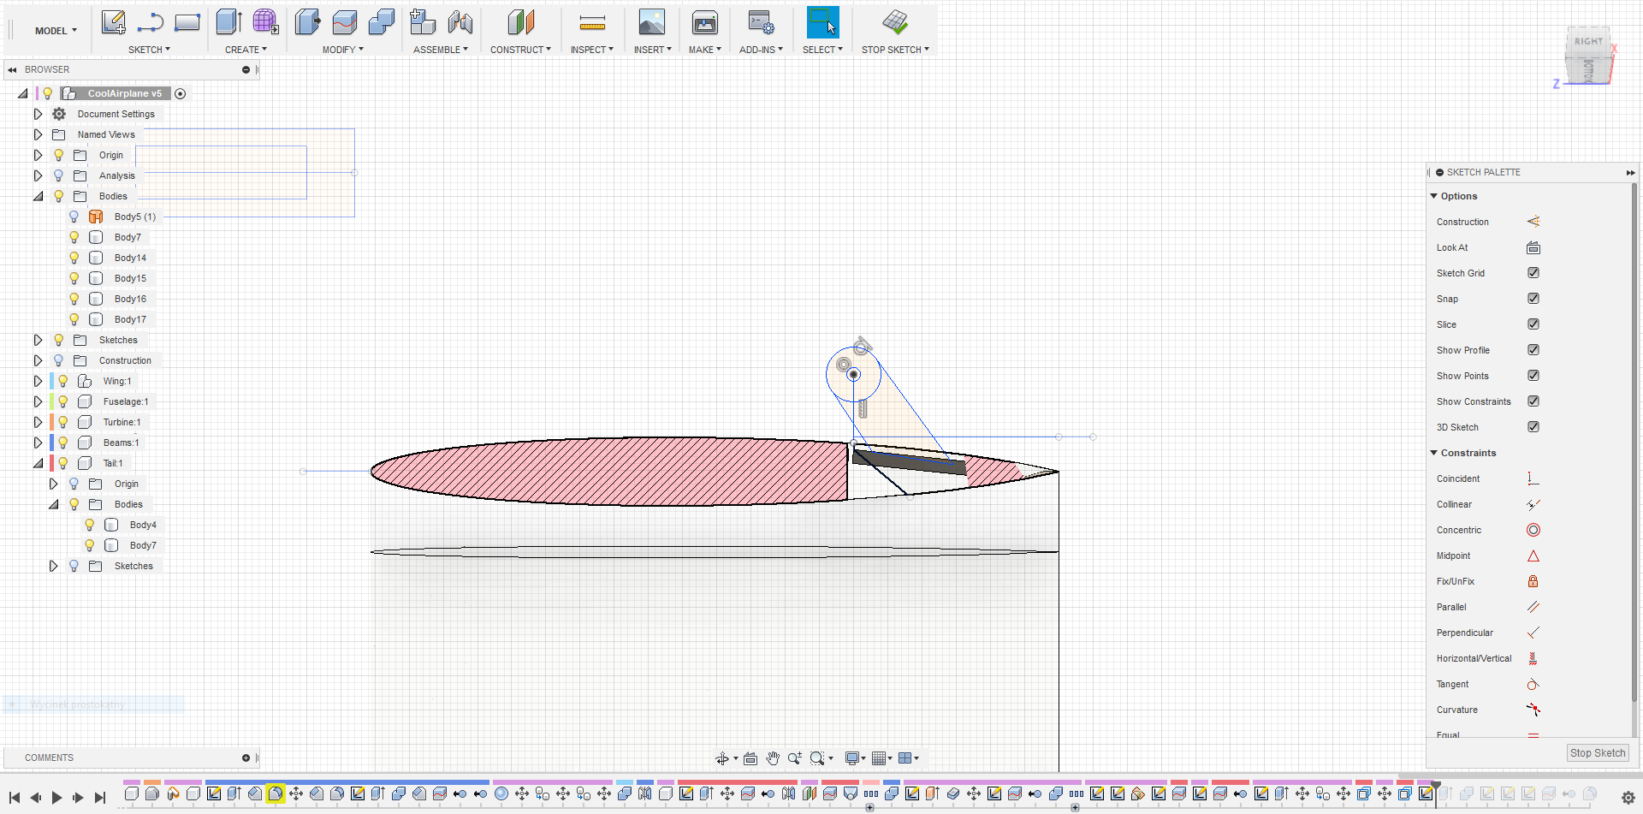Click the Pan hand navigation icon
The image size is (1643, 814).
773,758
